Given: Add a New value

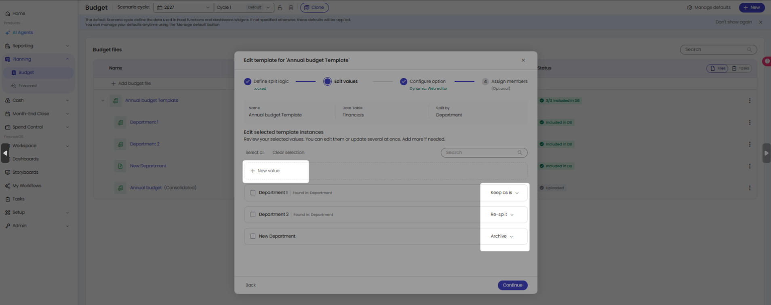Looking at the screenshot, I should click(265, 171).
